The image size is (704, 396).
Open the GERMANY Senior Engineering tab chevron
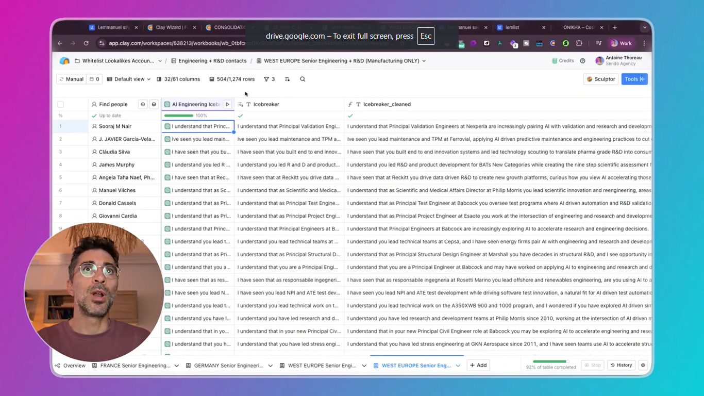click(270, 366)
